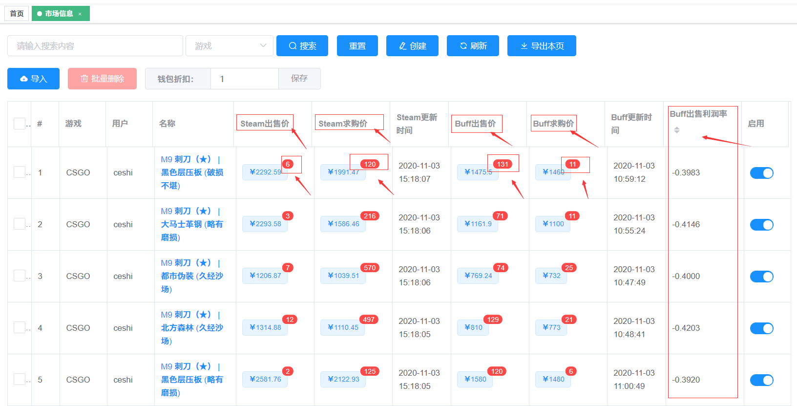This screenshot has height=406, width=797.
Task: Open M9 刺刀 都市伪装 item link
Action: (x=191, y=276)
